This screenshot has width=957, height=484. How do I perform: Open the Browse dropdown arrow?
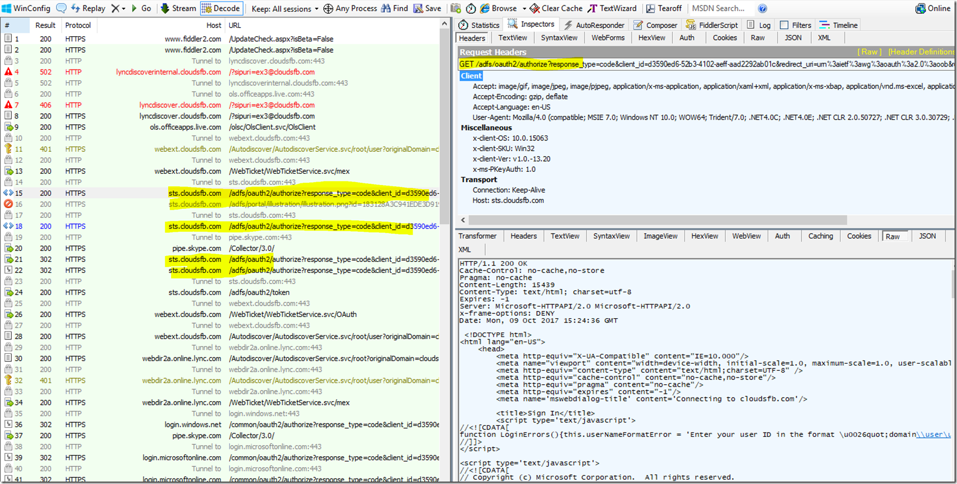pos(524,8)
